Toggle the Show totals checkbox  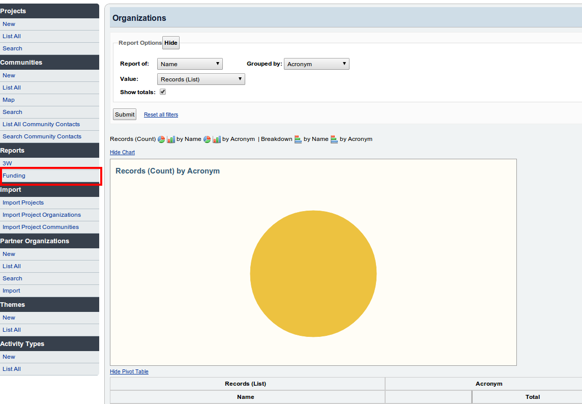click(163, 92)
